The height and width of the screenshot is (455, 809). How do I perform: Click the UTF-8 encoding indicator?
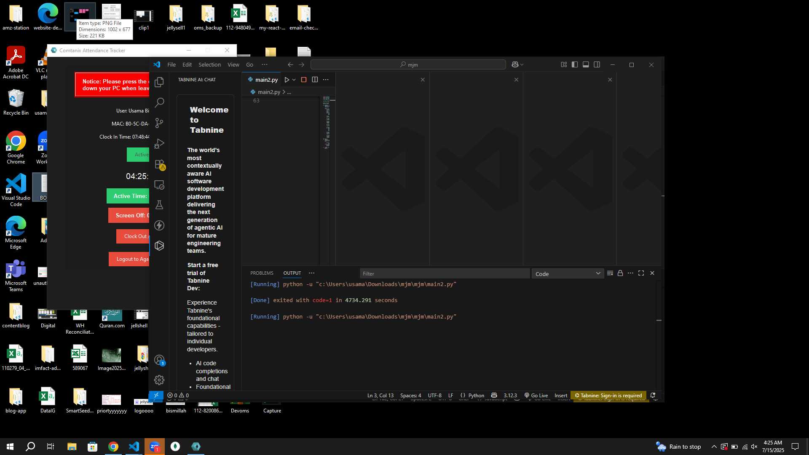pos(434,395)
